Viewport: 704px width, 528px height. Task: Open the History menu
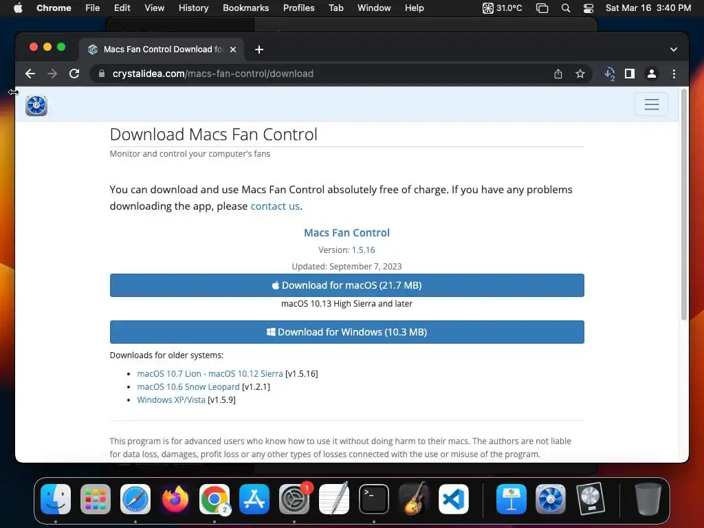(193, 8)
